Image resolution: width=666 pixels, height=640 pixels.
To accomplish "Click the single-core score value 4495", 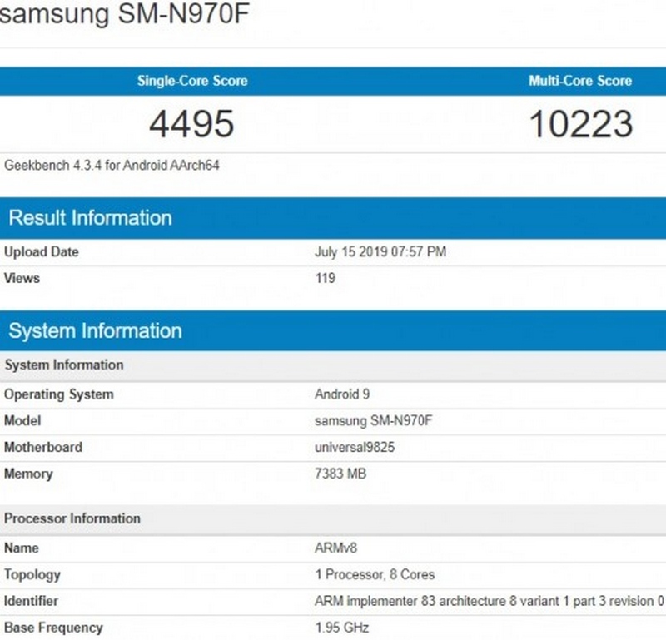I will click(x=191, y=123).
